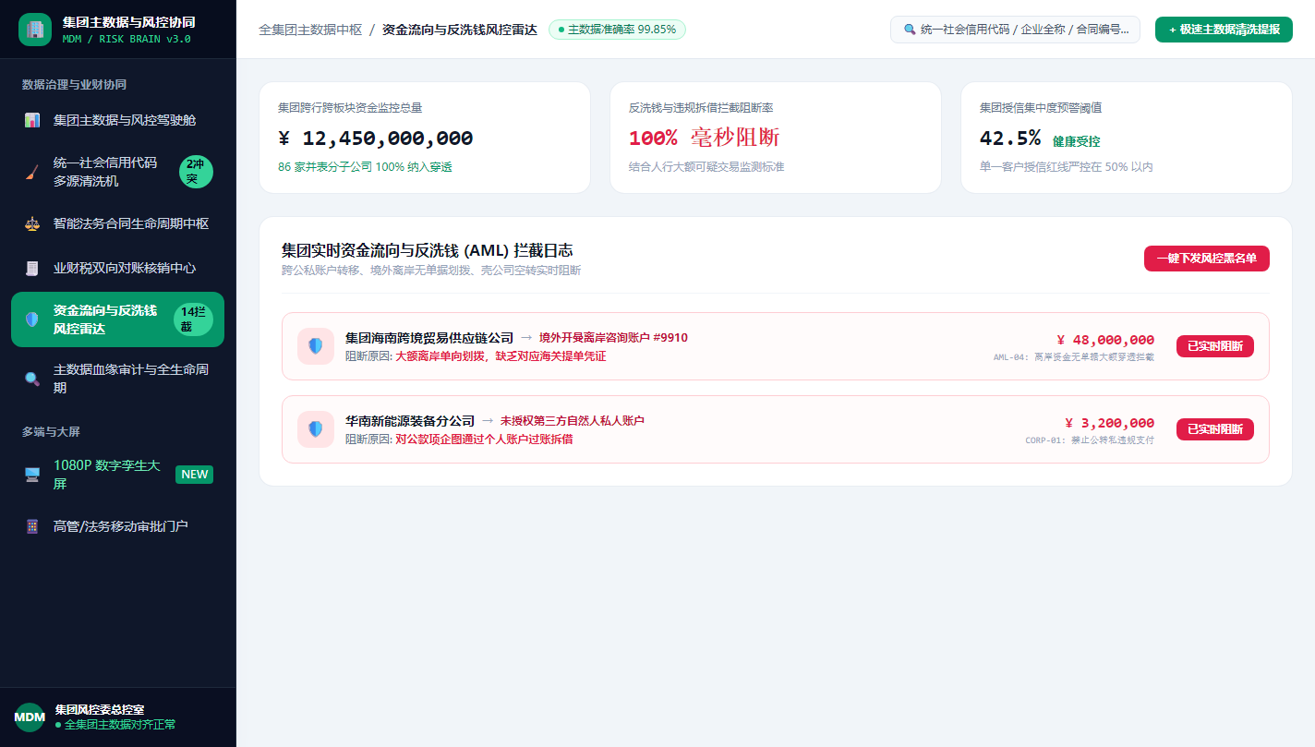Click the monitor icon for 1080P 数字孪生大屏
The width and height of the screenshot is (1315, 747).
32,475
